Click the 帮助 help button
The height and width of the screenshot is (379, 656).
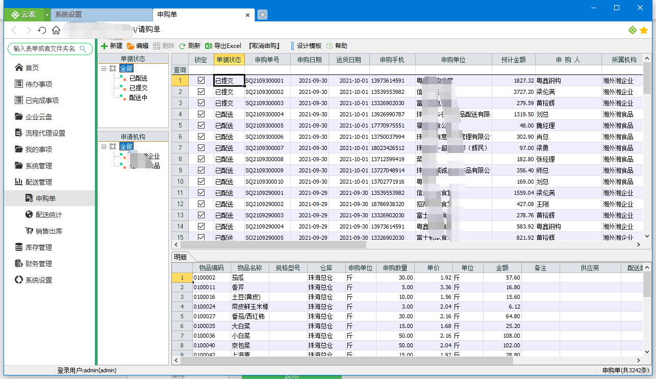(x=337, y=46)
